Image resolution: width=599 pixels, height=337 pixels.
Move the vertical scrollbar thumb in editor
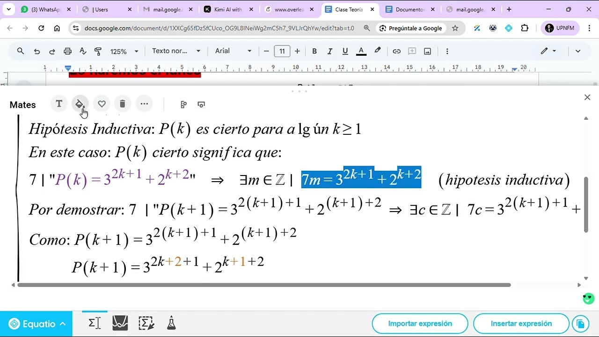point(586,205)
